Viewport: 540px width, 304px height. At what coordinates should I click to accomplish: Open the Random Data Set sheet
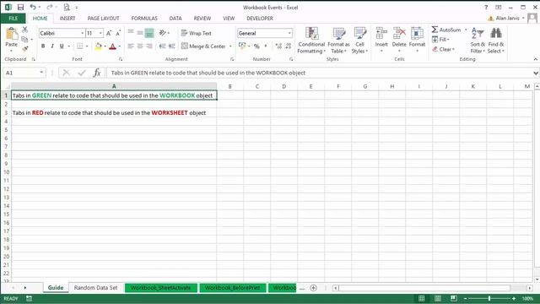coord(95,288)
